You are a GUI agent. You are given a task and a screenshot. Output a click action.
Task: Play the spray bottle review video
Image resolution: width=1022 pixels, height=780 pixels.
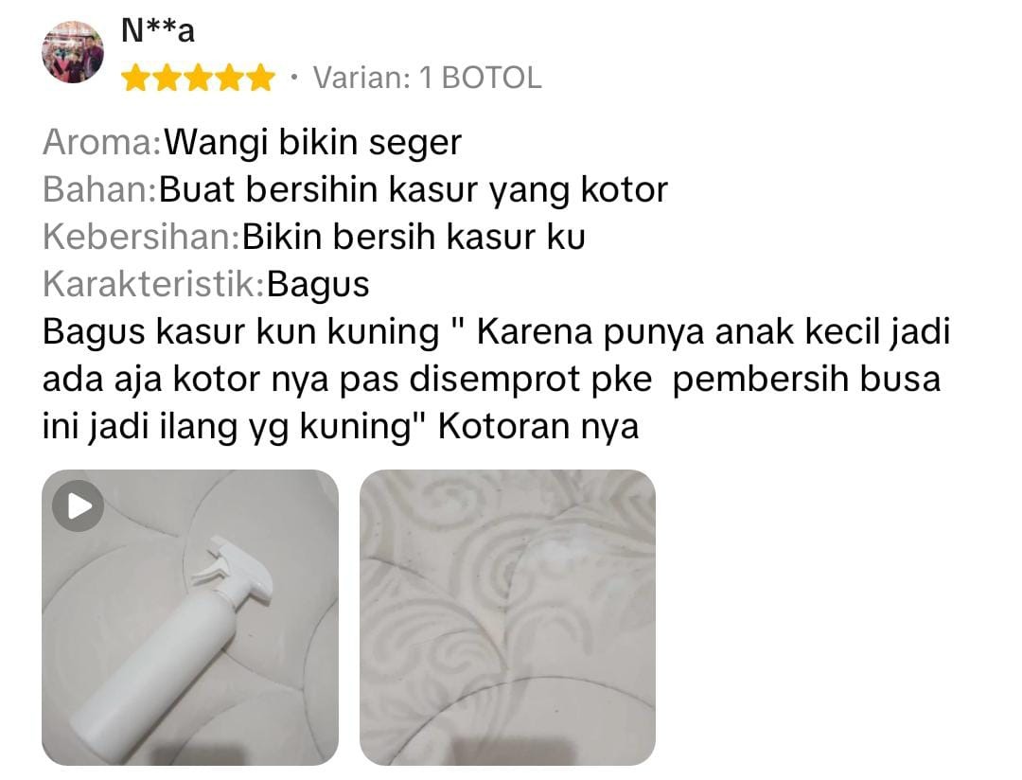[x=79, y=506]
